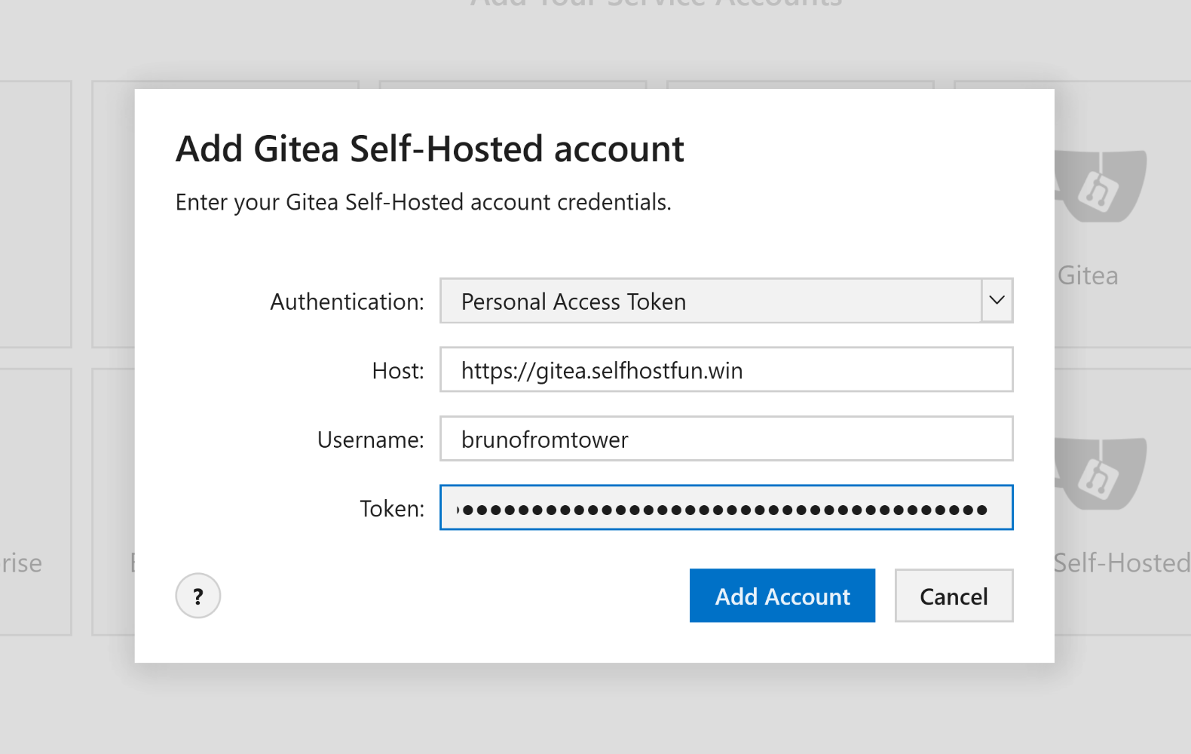Screen dimensions: 1191x754
Task: Select the greyed service tile labeled Enterprise
Action: (34, 498)
